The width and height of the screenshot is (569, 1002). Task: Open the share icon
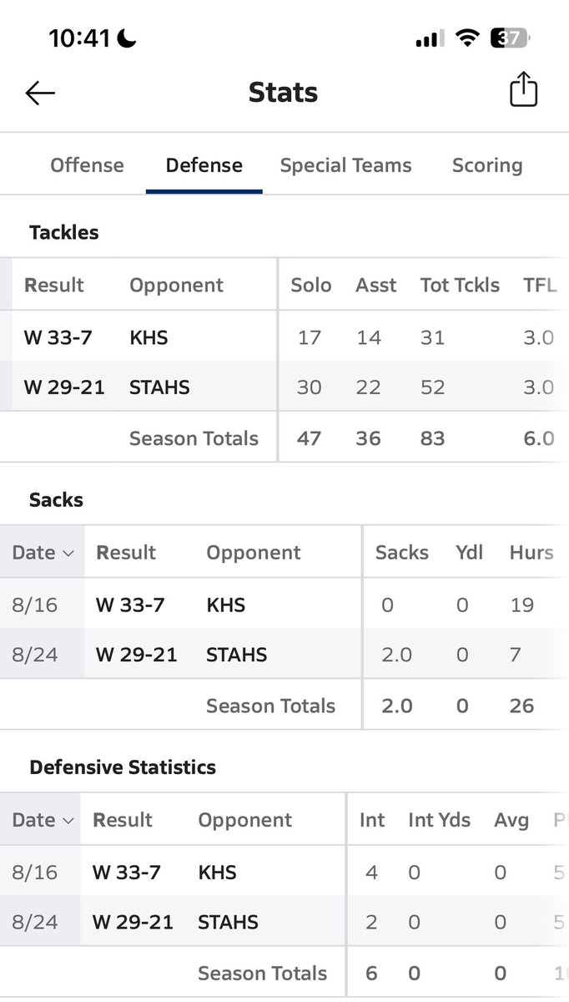pyautogui.click(x=523, y=90)
